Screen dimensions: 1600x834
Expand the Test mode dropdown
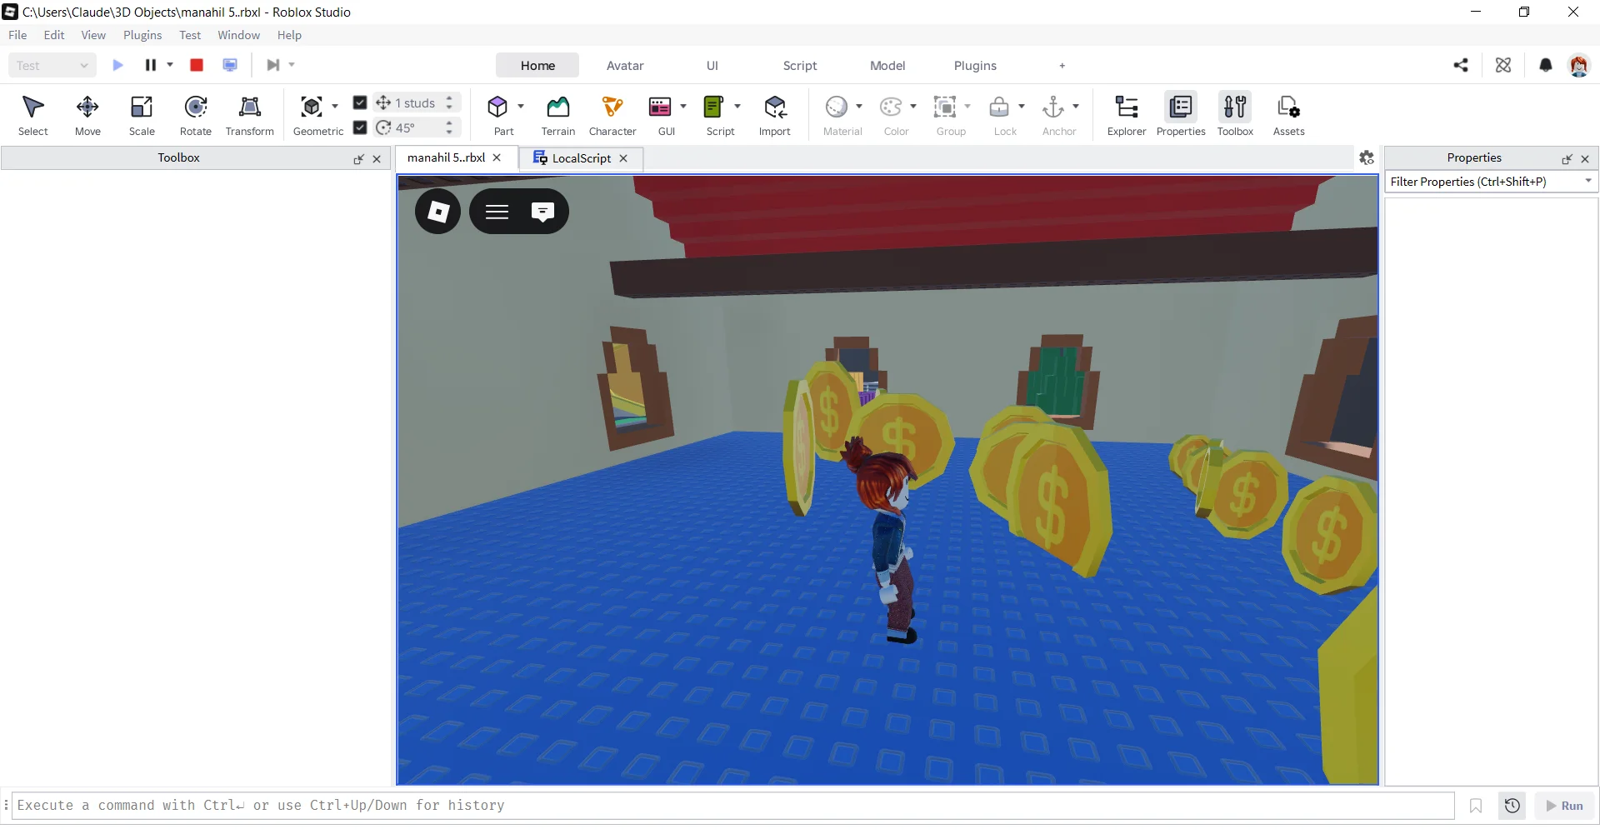pos(52,65)
